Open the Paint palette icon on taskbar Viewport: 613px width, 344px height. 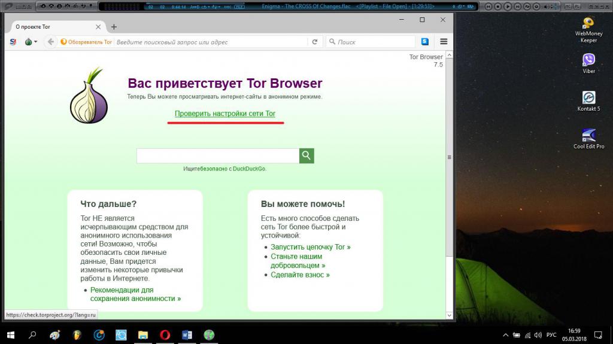click(55, 335)
